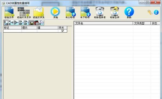Click the 文件类型 column header

(x=142, y=23)
